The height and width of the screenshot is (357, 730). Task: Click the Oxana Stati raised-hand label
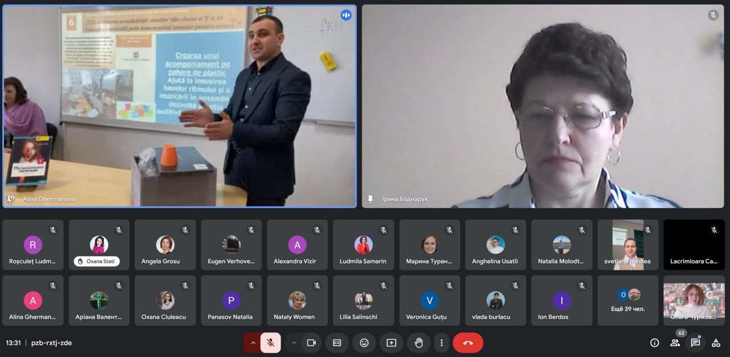click(96, 261)
